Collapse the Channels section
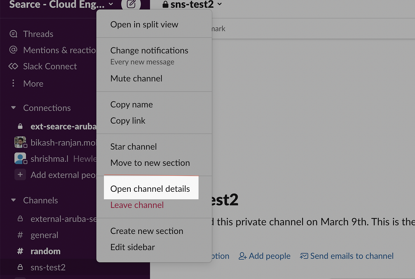 tap(13, 200)
